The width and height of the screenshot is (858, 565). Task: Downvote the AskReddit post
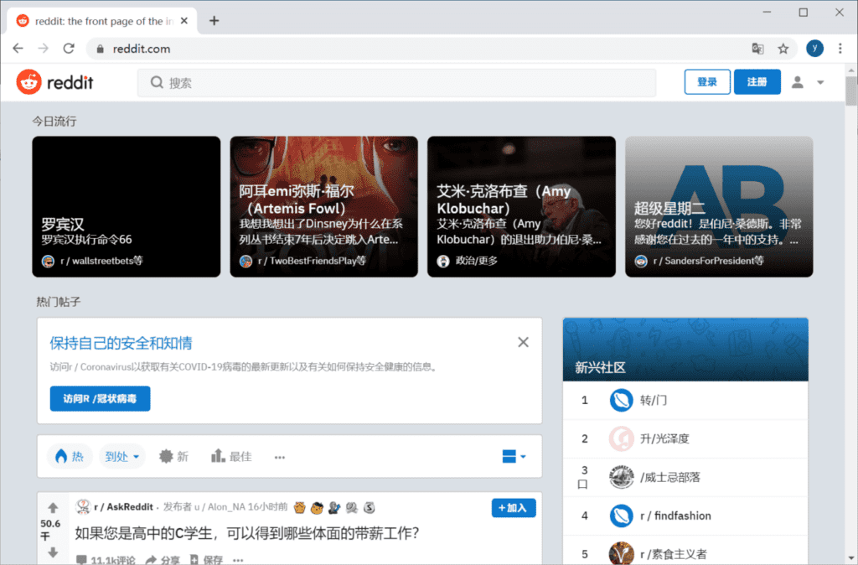53,552
